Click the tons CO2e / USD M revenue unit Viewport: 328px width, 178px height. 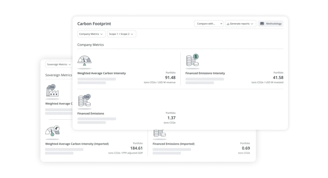(x=160, y=82)
